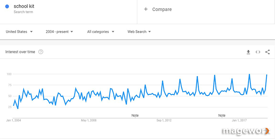Share the interest over time chart
275x139 pixels.
[x=267, y=52]
